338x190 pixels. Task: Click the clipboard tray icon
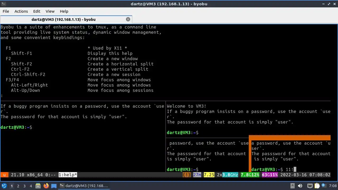pos(317,186)
